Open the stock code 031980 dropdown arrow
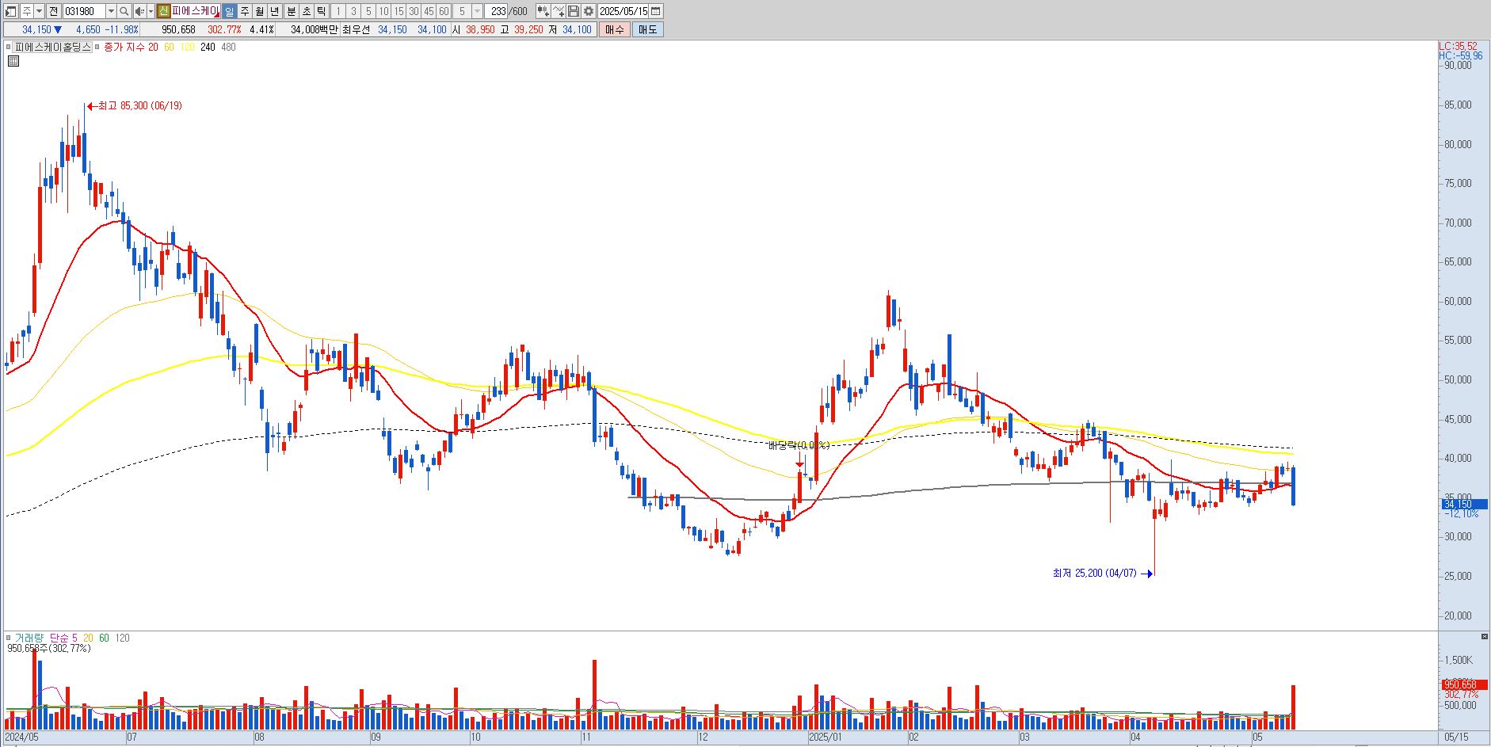The image size is (1491, 747). coord(111,11)
